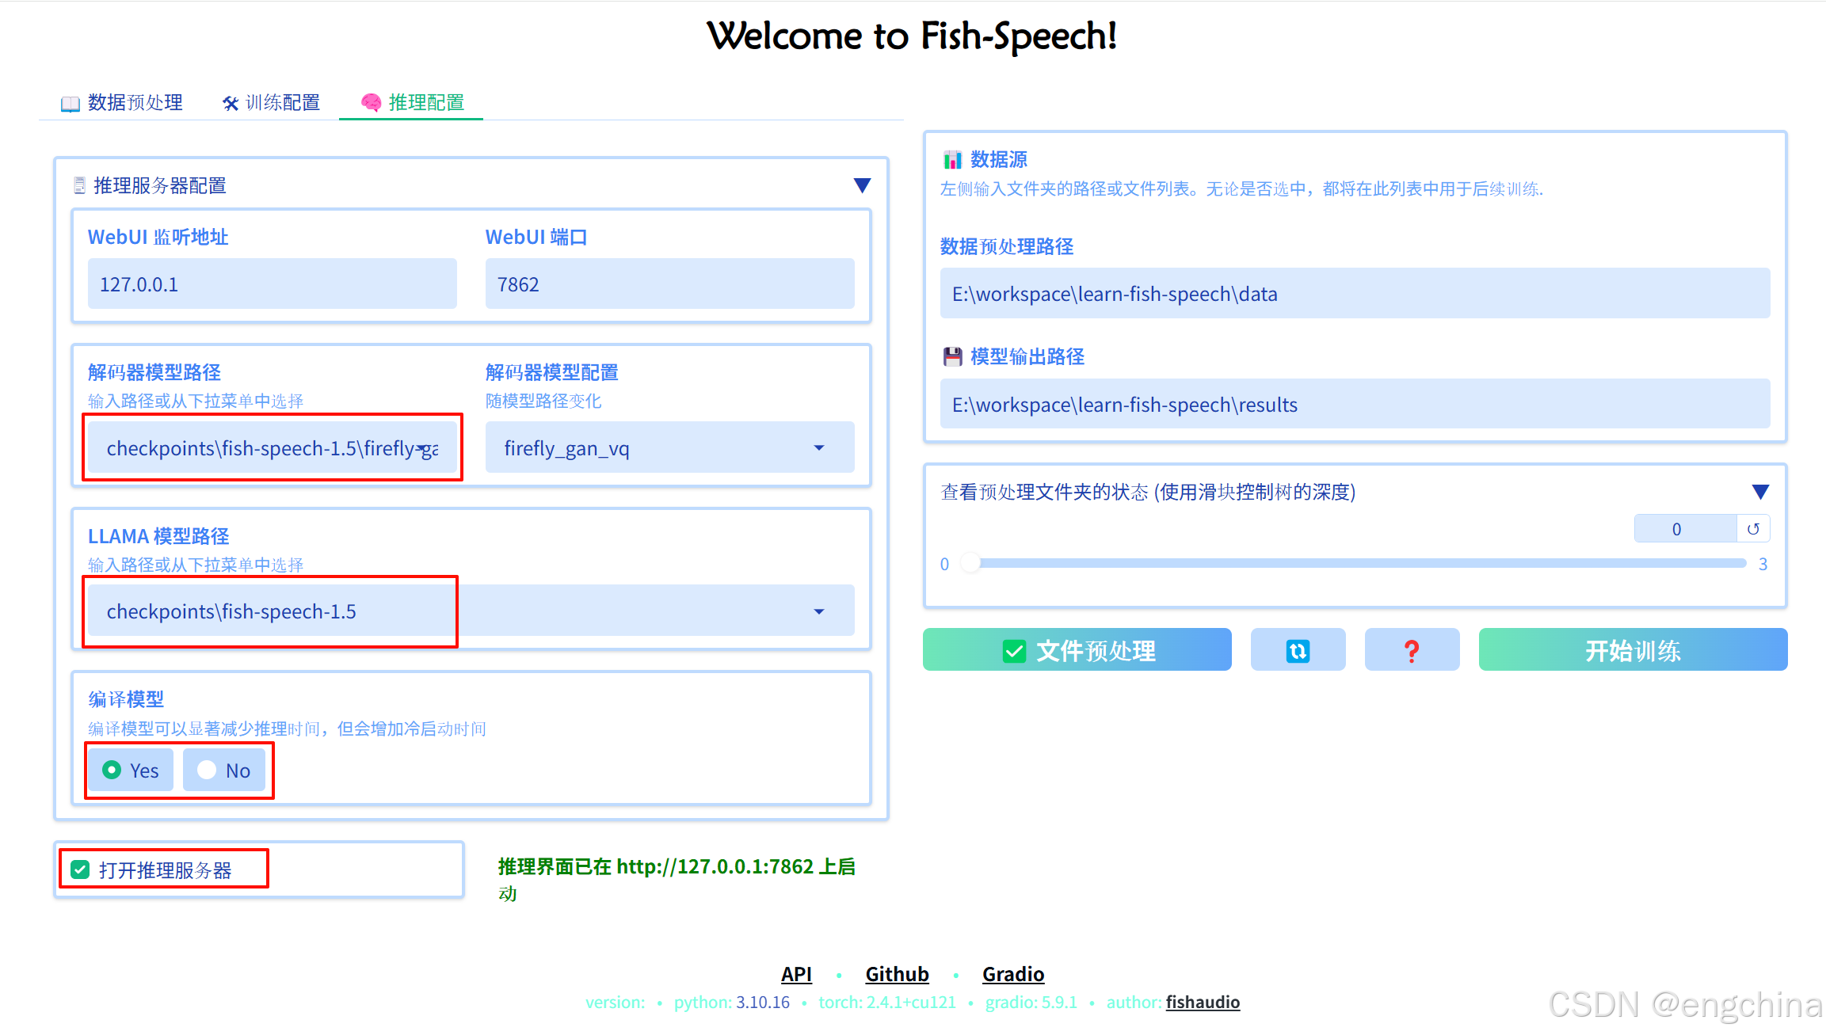Viewport: 1826px width, 1035px height.
Task: Click the WebUI 端口 input field
Action: (x=669, y=284)
